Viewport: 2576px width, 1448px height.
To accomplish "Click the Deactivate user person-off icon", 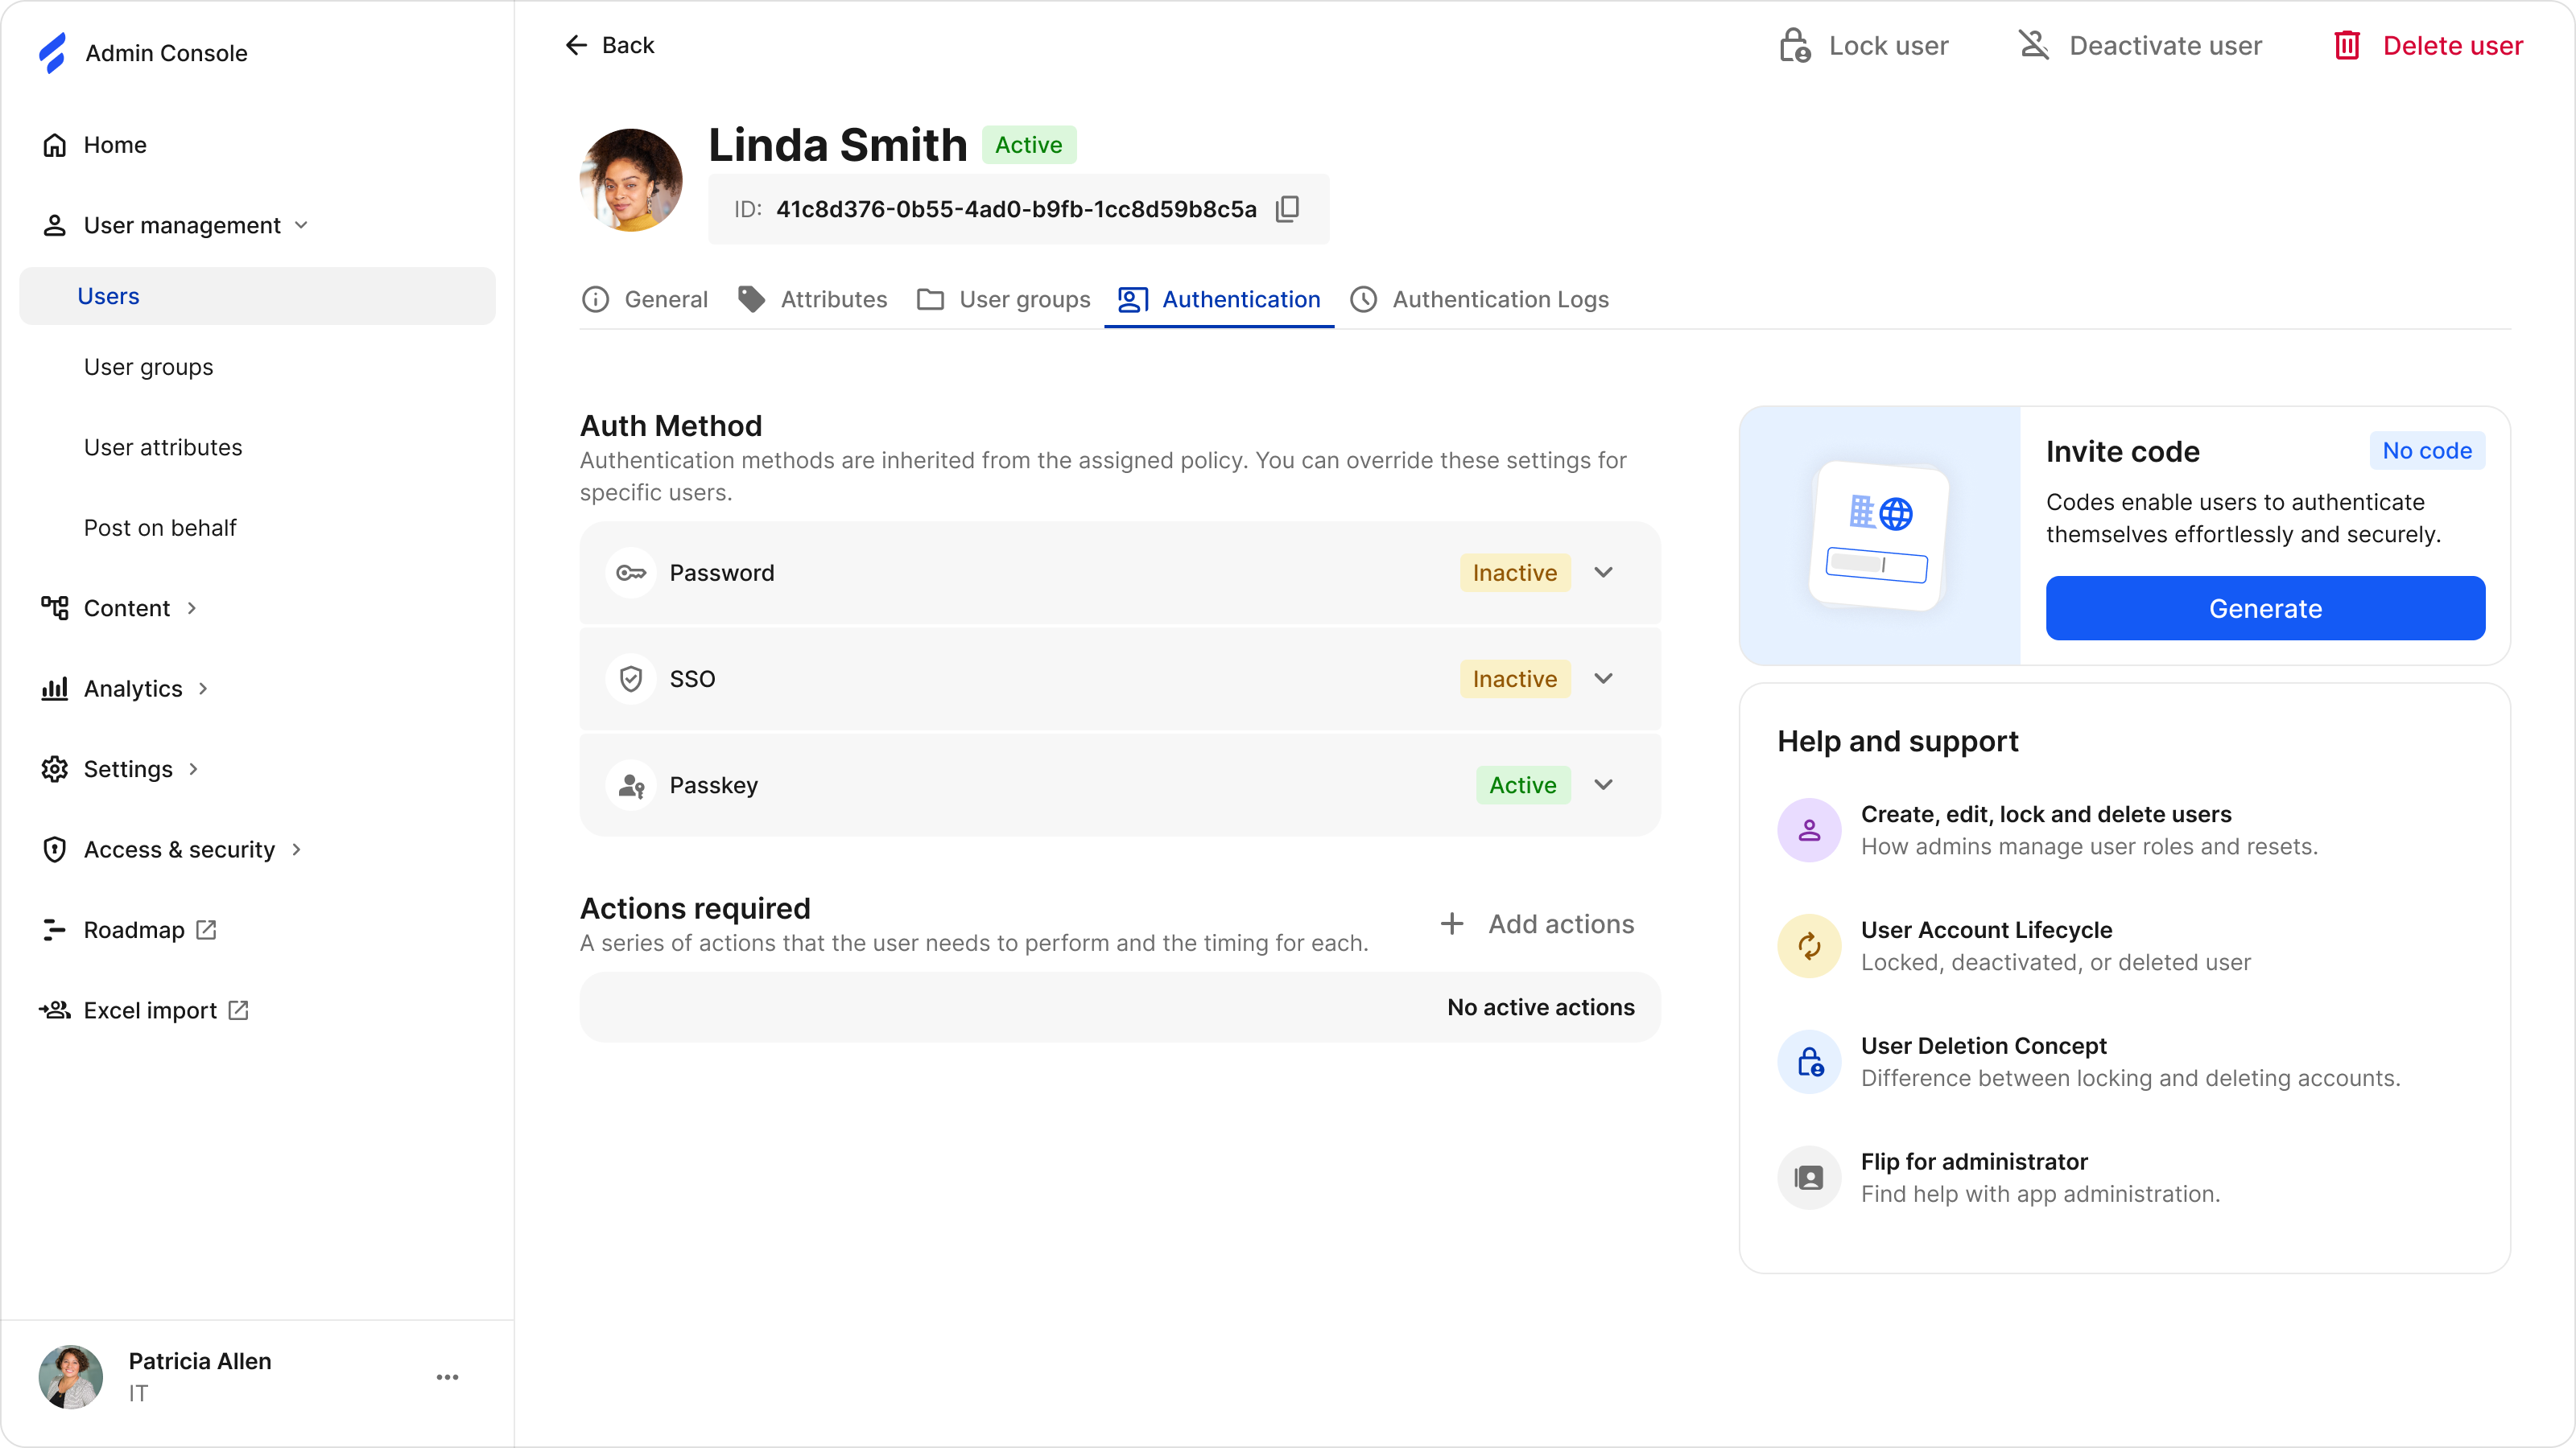I will [2034, 45].
